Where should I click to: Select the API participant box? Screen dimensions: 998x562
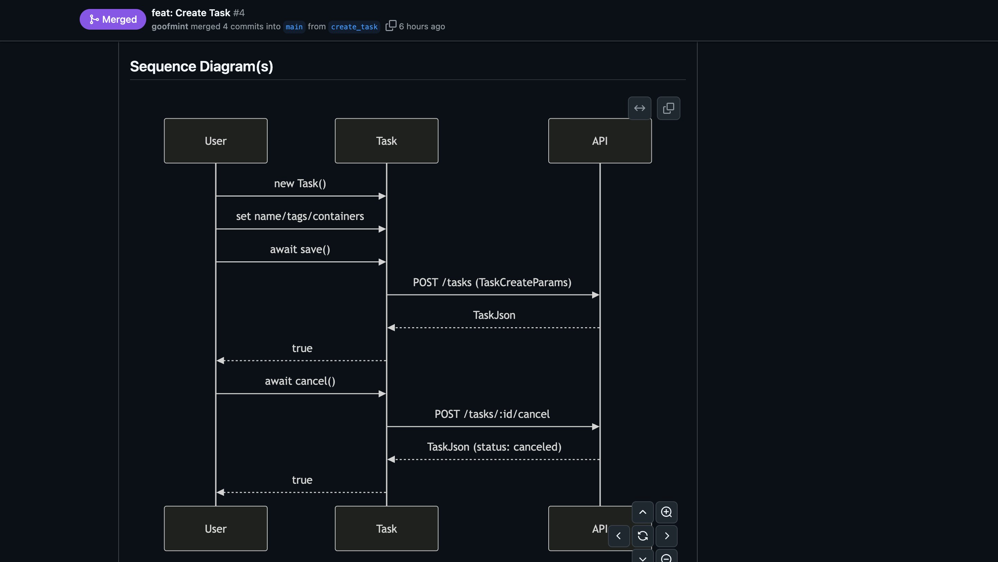[x=599, y=141]
